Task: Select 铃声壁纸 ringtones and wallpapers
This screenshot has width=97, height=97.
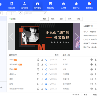Action: pos(37,5)
